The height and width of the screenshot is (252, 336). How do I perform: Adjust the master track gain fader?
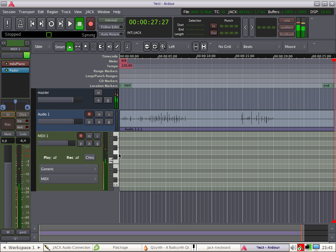[x=60, y=100]
